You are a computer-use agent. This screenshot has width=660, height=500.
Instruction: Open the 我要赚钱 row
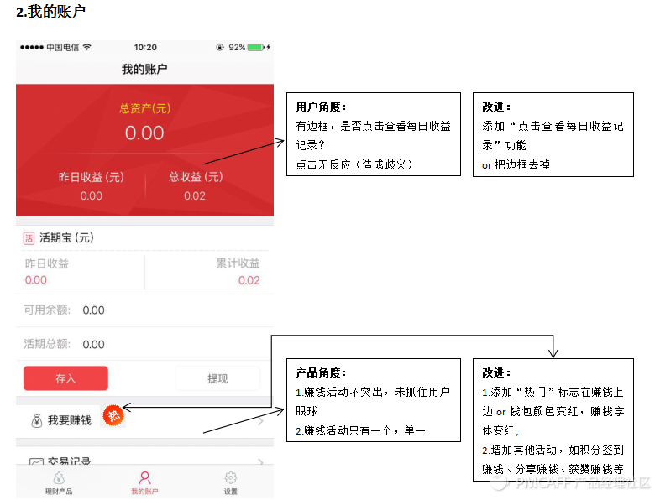[144, 420]
